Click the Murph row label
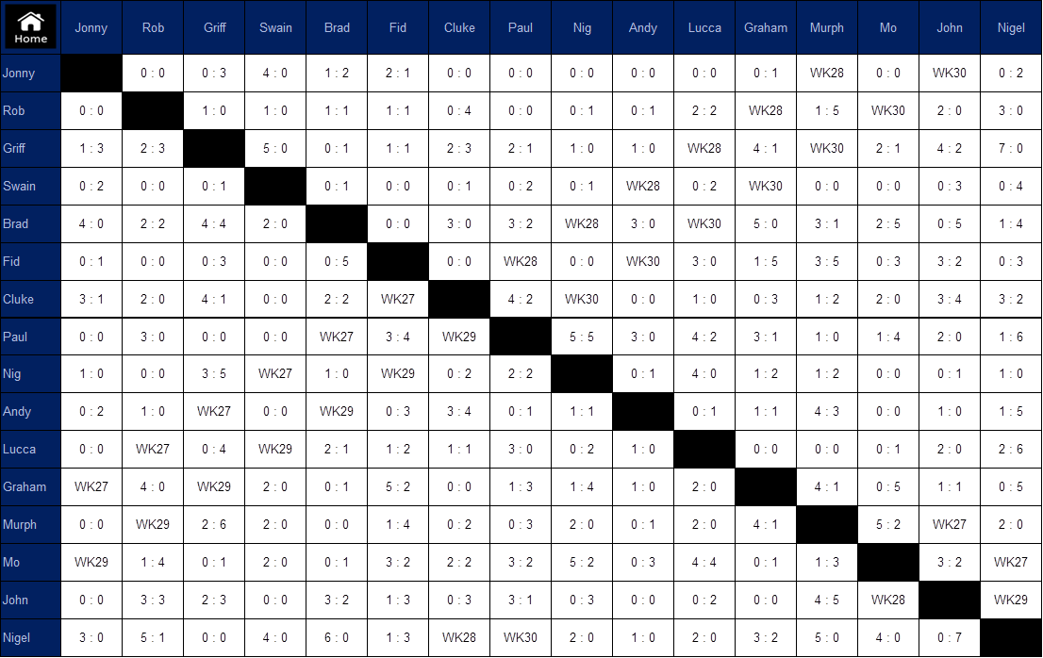Image resolution: width=1043 pixels, height=658 pixels. pos(30,524)
